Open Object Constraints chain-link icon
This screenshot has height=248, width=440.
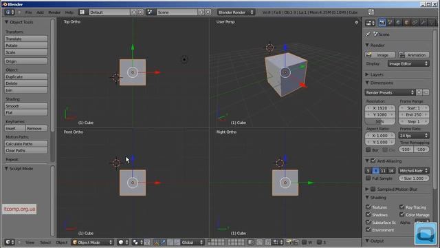pyautogui.click(x=415, y=23)
